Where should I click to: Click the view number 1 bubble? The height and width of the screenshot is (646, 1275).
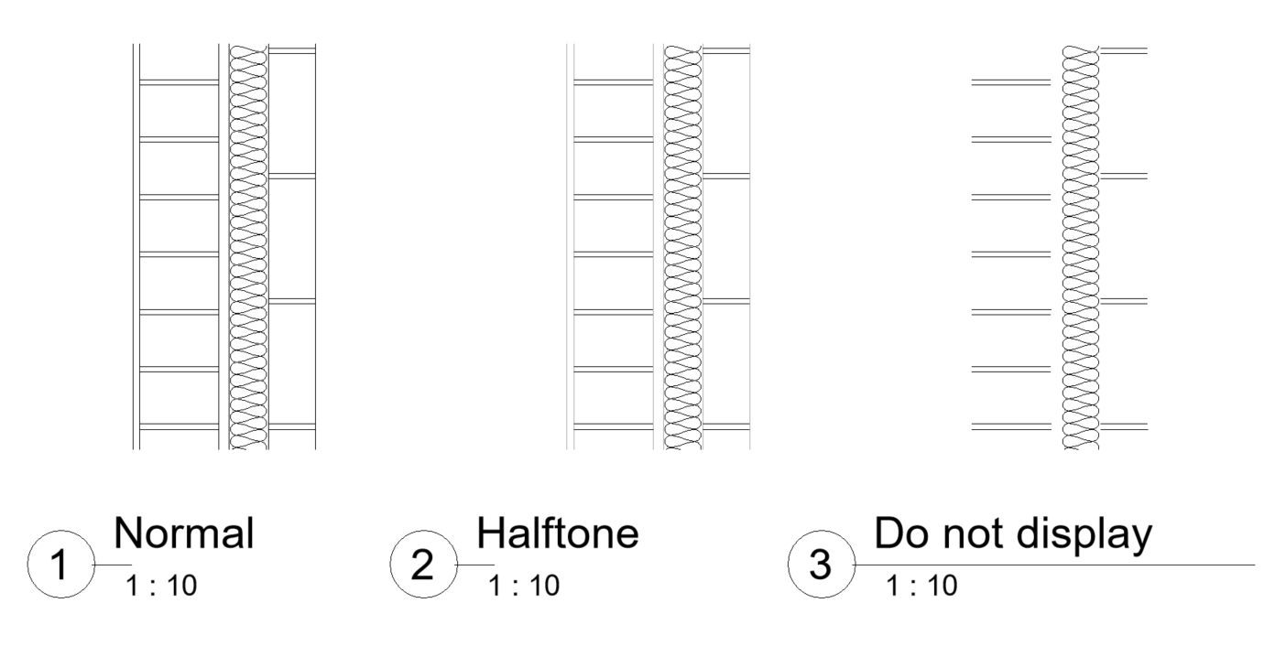[61, 565]
